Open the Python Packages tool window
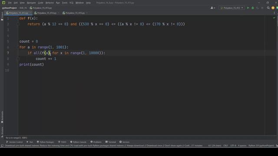The height and width of the screenshot is (156, 278). [x=45, y=142]
